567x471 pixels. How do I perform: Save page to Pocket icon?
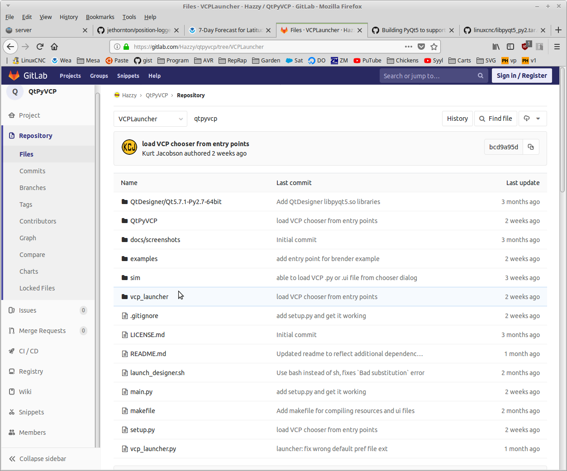421,47
